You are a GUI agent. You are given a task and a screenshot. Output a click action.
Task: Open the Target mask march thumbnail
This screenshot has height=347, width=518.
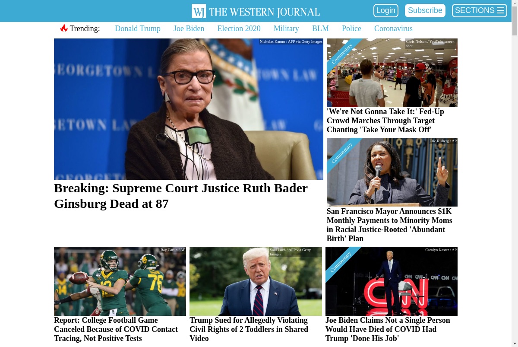392,73
